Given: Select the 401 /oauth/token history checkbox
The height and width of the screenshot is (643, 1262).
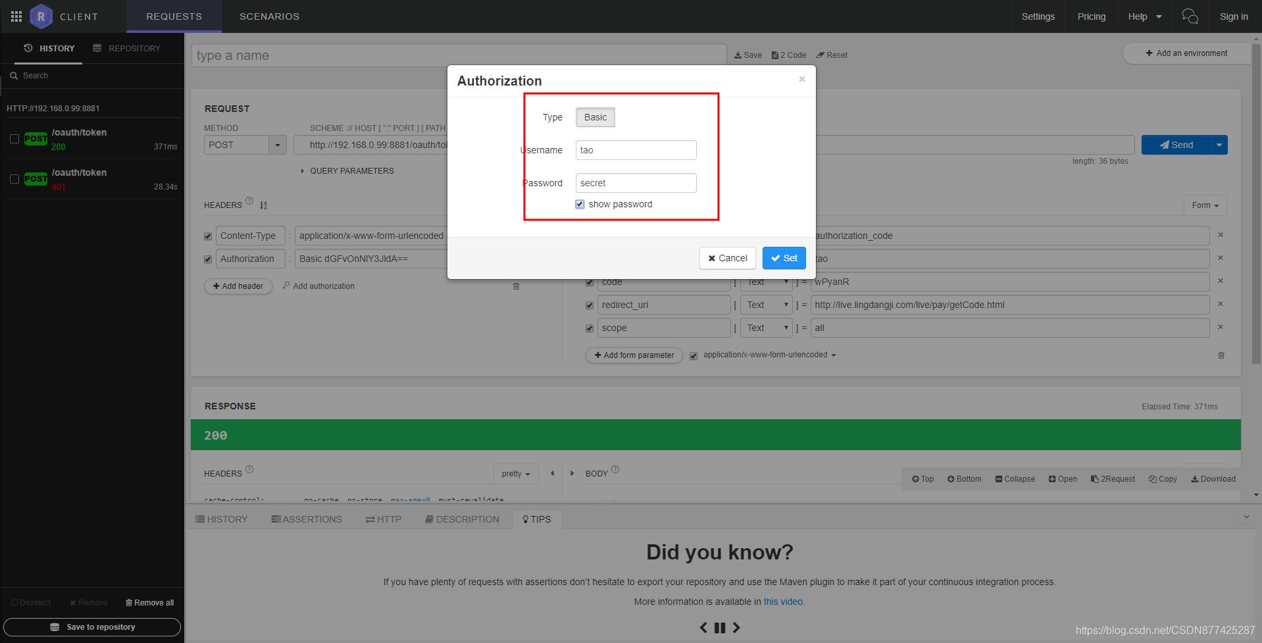Looking at the screenshot, I should [x=14, y=179].
